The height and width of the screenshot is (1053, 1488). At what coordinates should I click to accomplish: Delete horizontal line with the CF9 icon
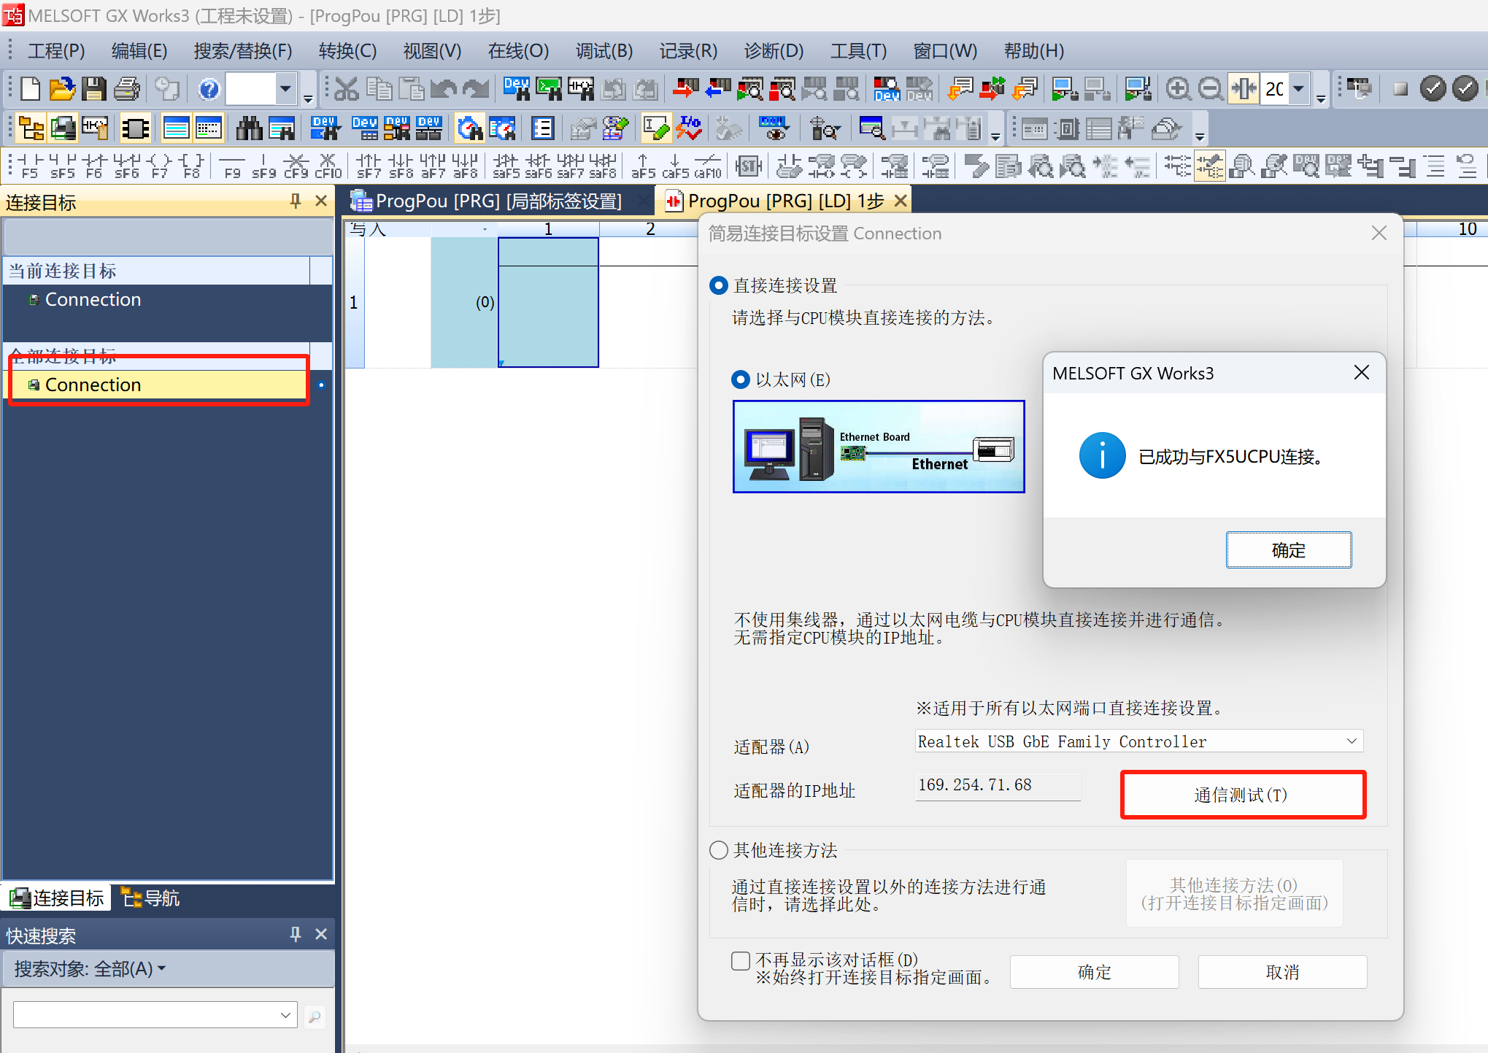tap(296, 166)
